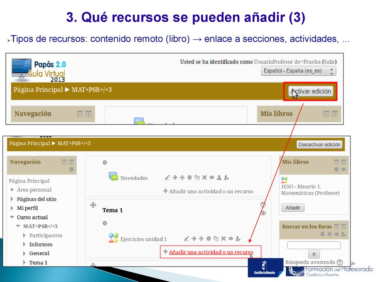Assign roles on Novedades via person-plus icon

point(226,177)
